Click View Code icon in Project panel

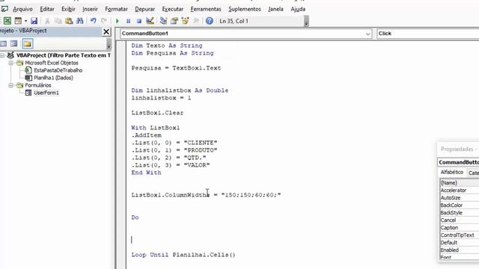click(3, 43)
